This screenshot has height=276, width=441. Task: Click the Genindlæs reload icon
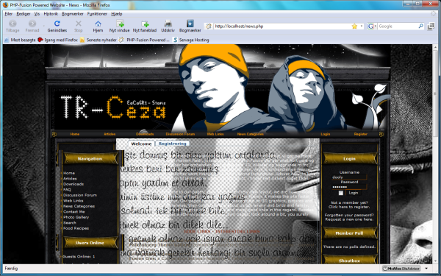[x=57, y=24]
